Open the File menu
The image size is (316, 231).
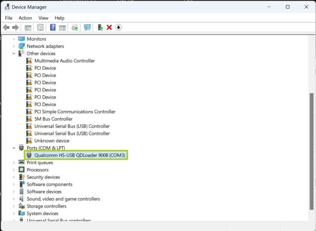point(9,18)
